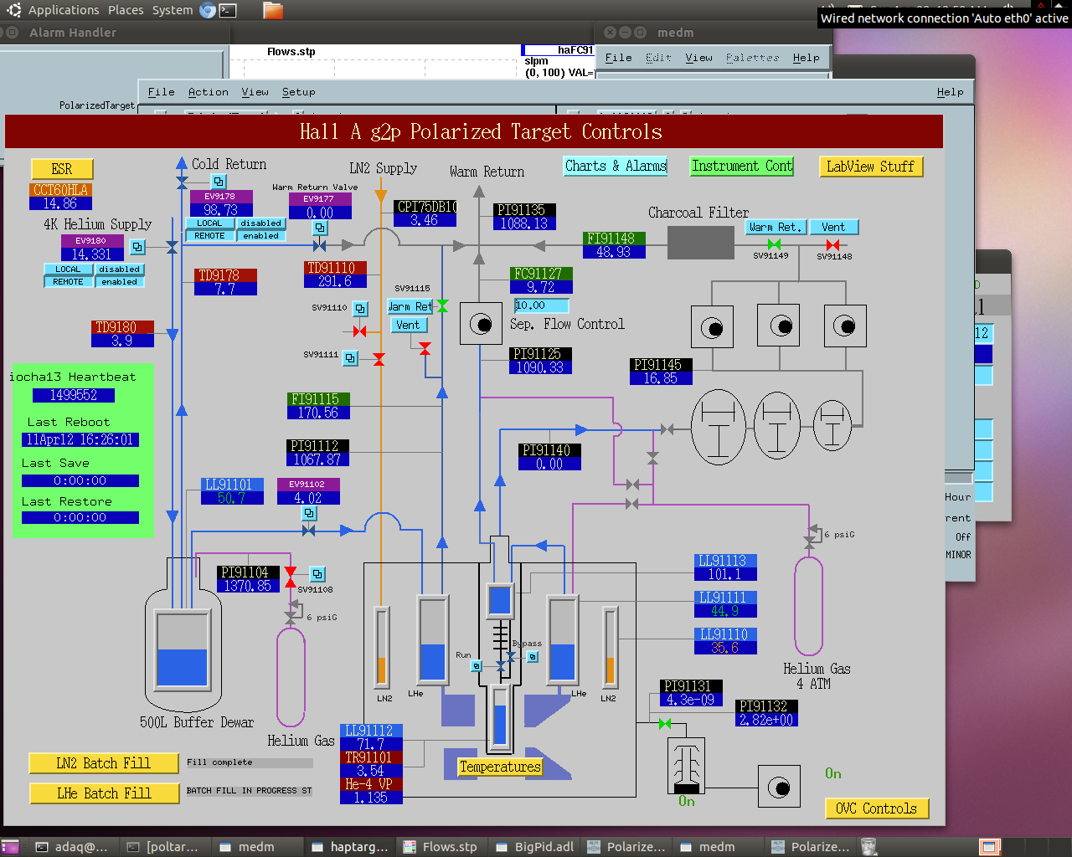Click the red SV91111 valve symbol
The width and height of the screenshot is (1072, 857).
[379, 359]
